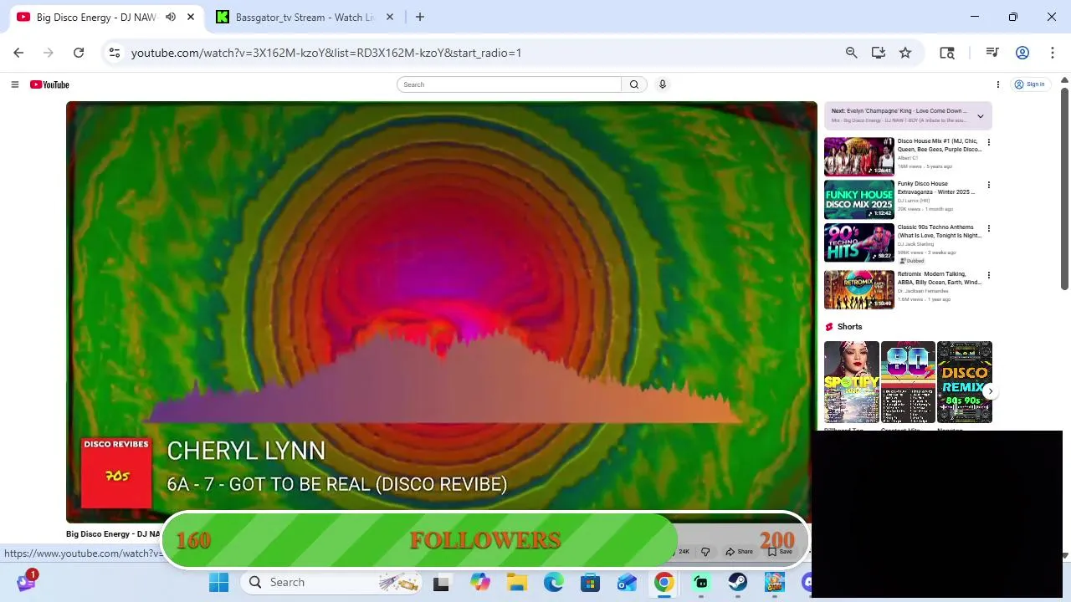
Task: Start voice search with the microphone icon
Action: tap(662, 84)
